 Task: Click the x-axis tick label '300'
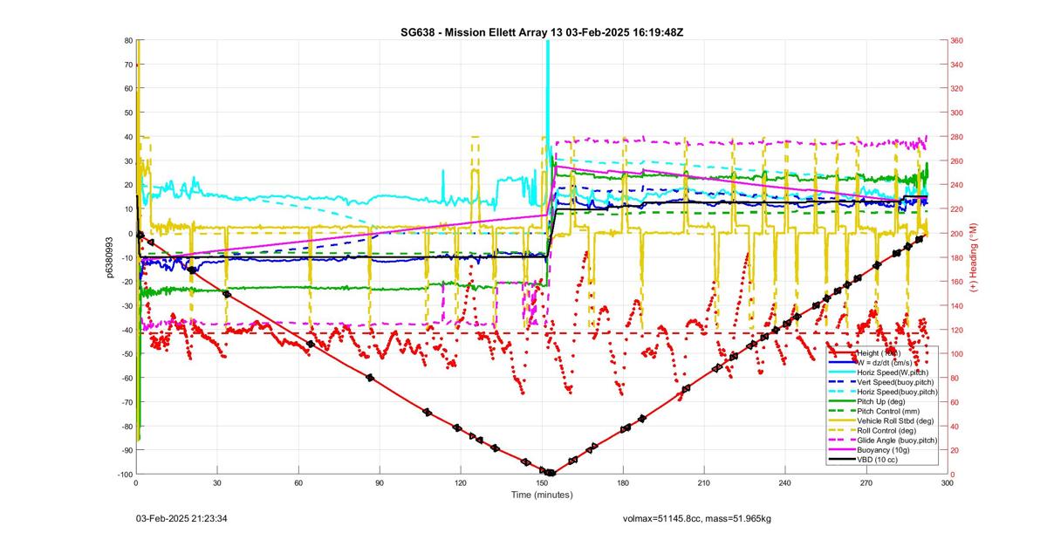coord(948,482)
